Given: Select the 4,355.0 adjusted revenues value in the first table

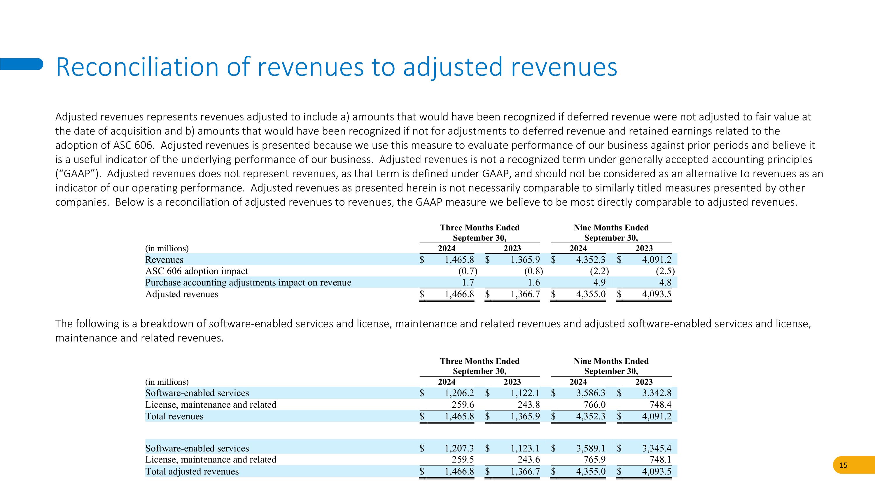Looking at the screenshot, I should pos(591,294).
